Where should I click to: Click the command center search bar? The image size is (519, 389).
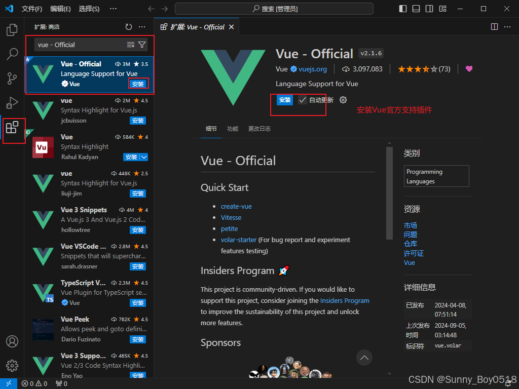[274, 9]
